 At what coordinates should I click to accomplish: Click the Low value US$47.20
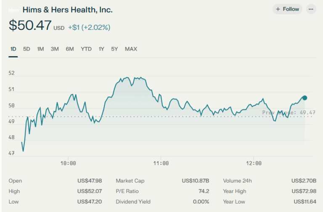click(90, 202)
